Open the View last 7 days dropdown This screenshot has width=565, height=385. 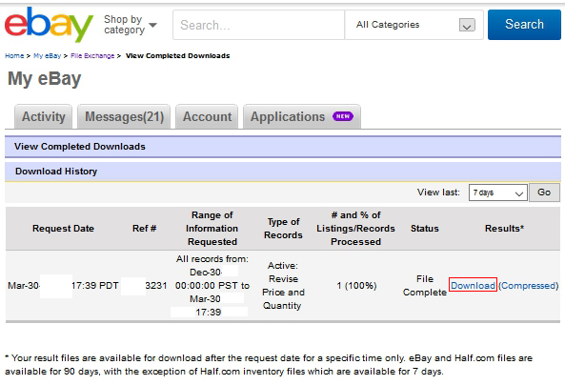[x=498, y=192]
